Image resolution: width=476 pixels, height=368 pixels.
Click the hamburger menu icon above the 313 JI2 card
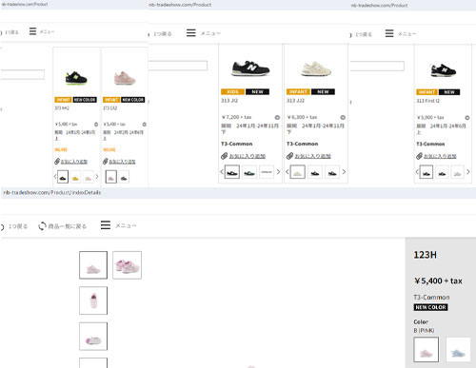click(191, 32)
